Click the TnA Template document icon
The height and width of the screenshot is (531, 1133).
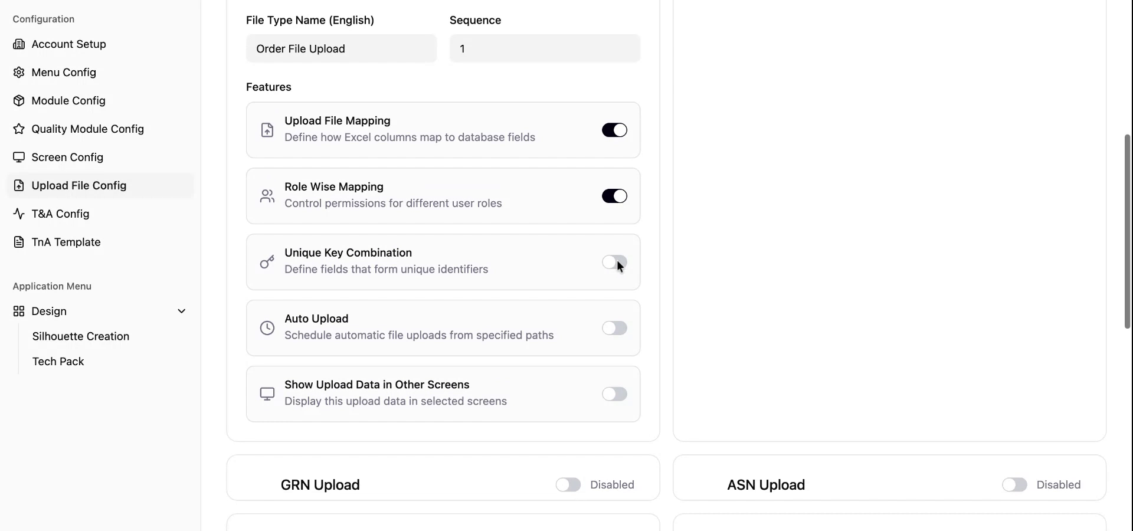(x=19, y=242)
